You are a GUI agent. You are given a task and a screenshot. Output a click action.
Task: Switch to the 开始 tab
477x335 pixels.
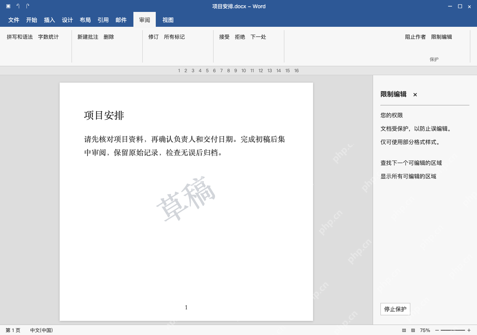(32, 20)
